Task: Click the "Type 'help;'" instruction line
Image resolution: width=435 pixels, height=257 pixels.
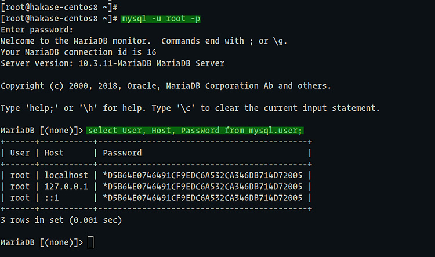Action: (x=190, y=108)
